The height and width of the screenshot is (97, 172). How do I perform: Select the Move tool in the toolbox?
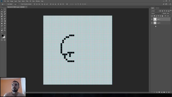pyautogui.click(x=2, y=9)
